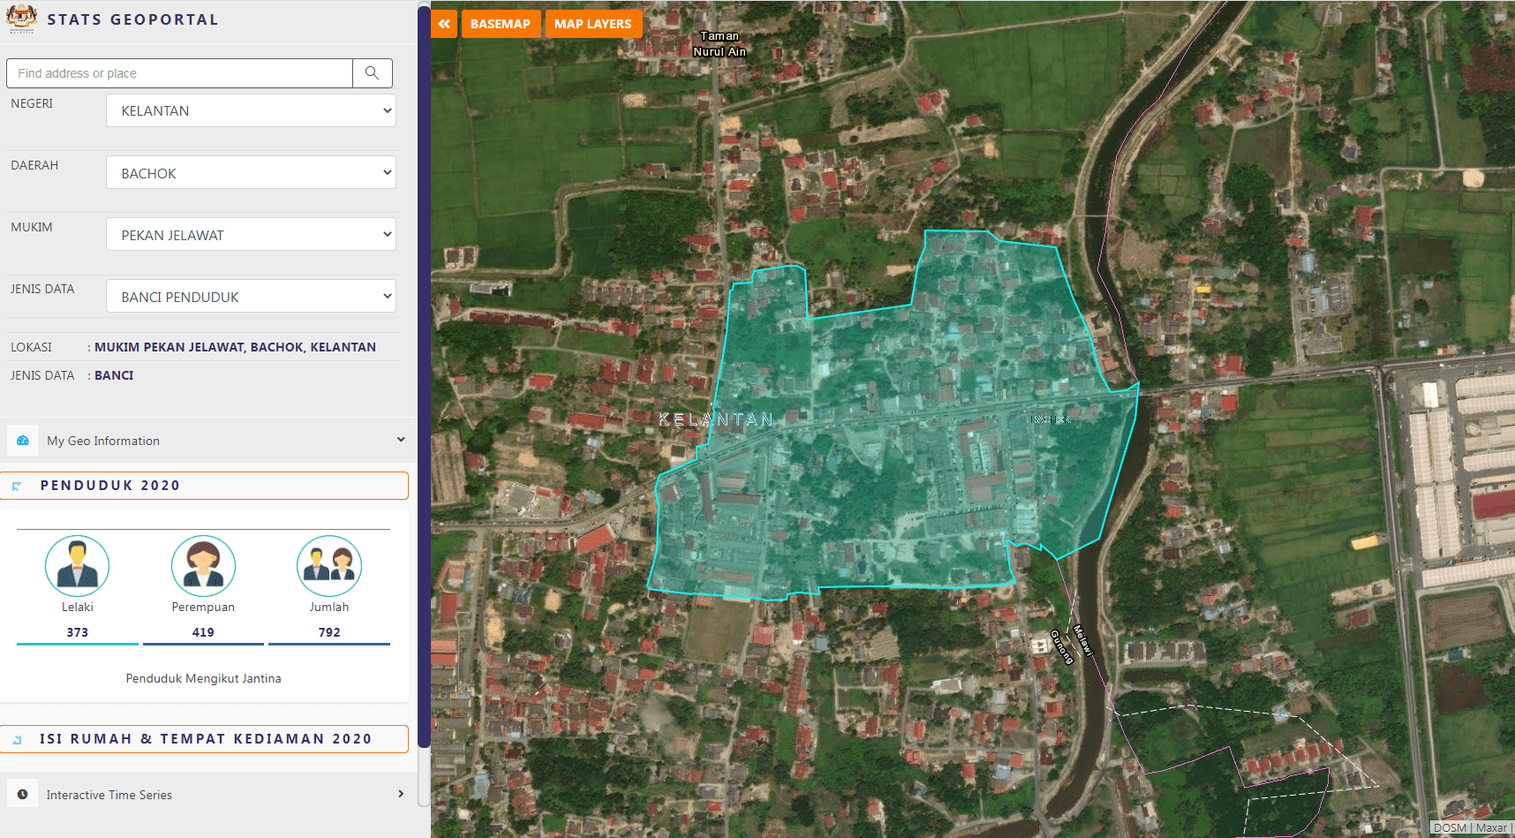Open the JENIS DATA dropdown showing Banci Penduduk
The height and width of the screenshot is (838, 1515).
[251, 297]
